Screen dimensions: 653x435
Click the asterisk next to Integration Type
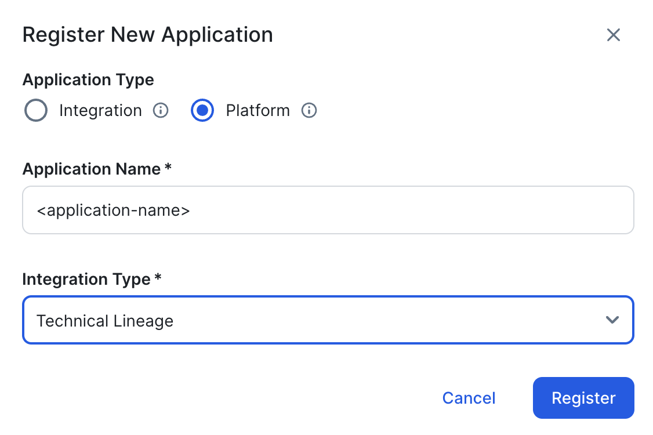coord(158,278)
